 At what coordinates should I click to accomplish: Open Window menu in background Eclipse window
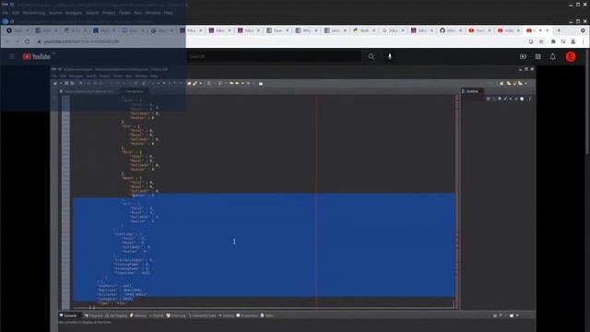pyautogui.click(x=153, y=13)
